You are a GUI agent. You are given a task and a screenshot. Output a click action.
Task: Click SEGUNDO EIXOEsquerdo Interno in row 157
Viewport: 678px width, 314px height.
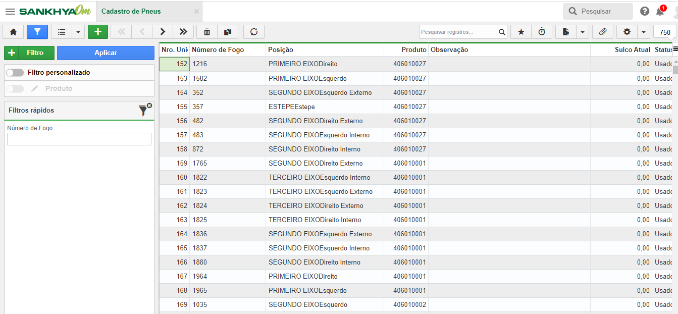(325, 135)
